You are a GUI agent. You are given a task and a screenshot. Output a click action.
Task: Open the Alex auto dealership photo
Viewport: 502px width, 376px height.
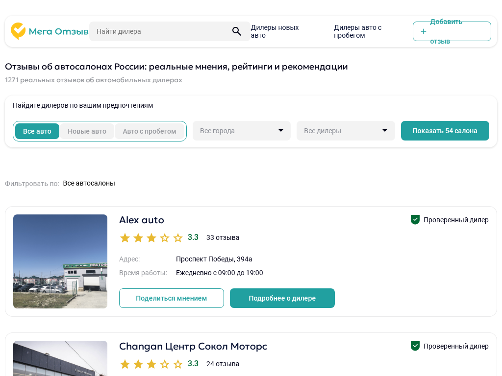click(60, 261)
